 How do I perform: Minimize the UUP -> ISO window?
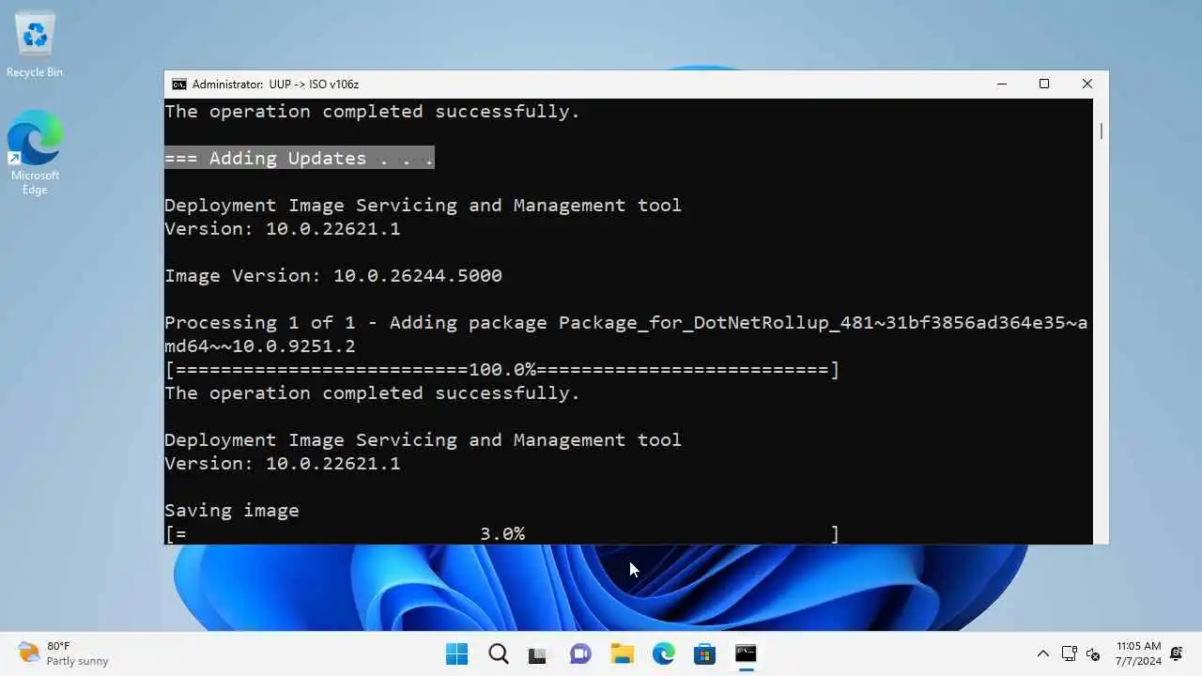pyautogui.click(x=1001, y=84)
